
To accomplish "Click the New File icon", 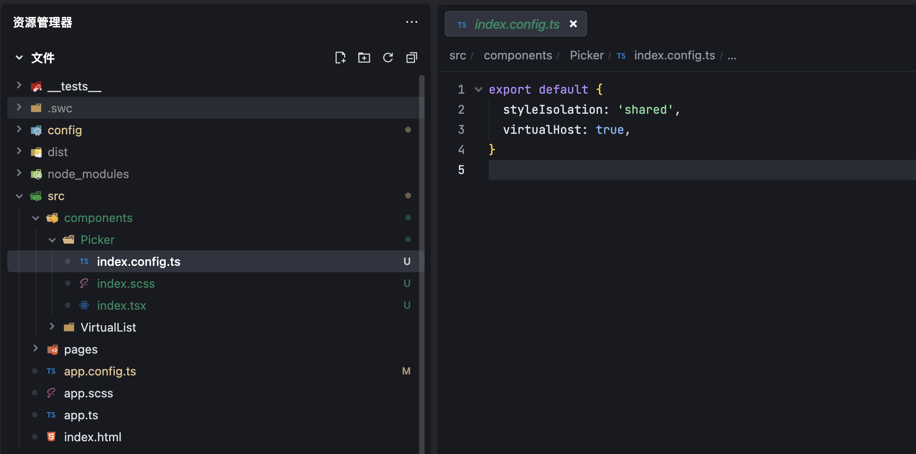I will (340, 58).
